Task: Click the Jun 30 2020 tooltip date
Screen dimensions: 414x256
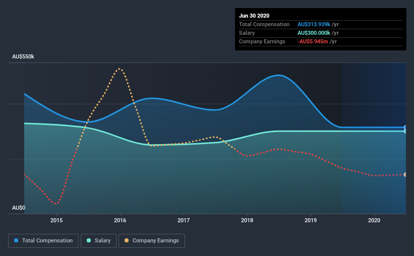Action: 254,16
